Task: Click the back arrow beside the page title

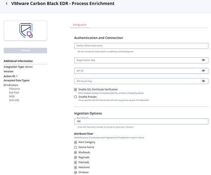Action: (7, 4)
